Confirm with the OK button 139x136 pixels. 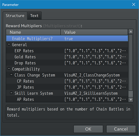point(88,129)
